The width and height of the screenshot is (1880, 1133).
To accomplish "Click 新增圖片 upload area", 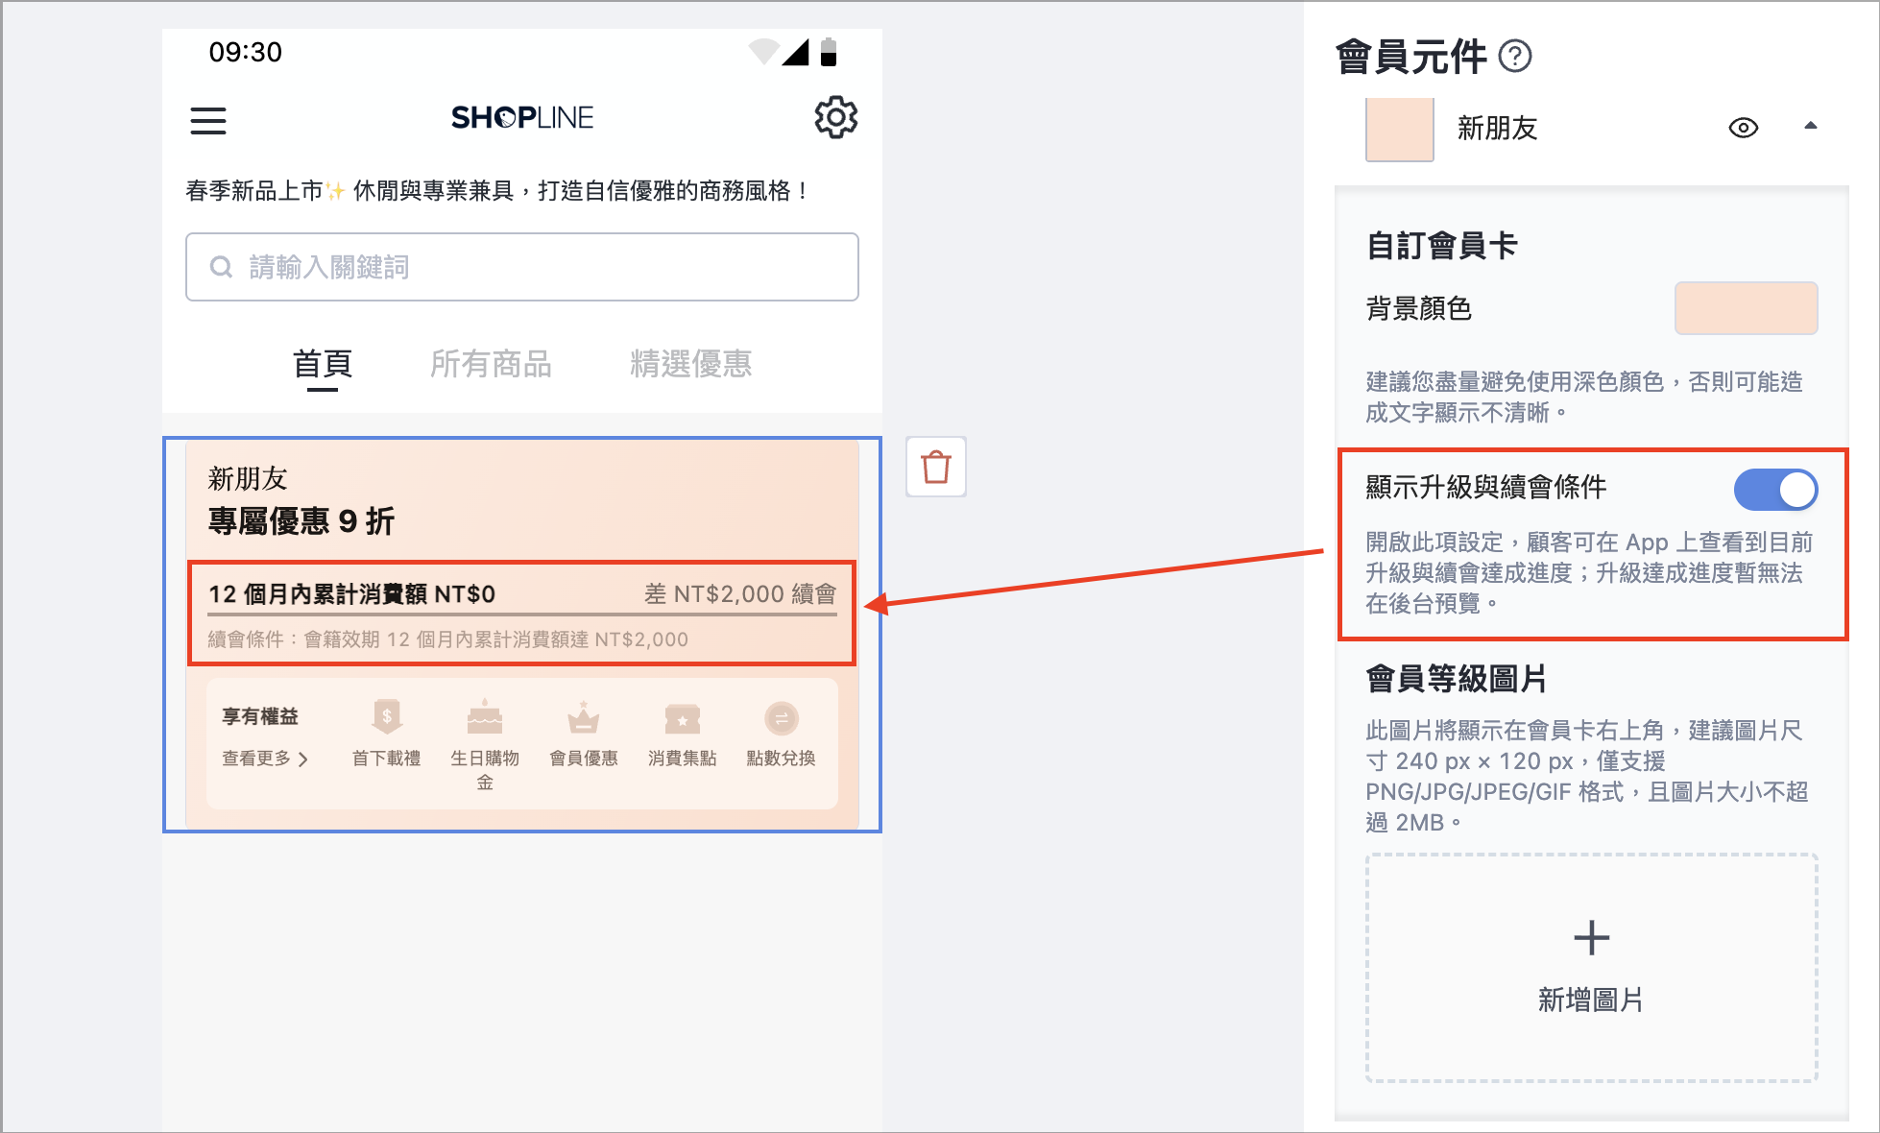I will tap(1591, 968).
